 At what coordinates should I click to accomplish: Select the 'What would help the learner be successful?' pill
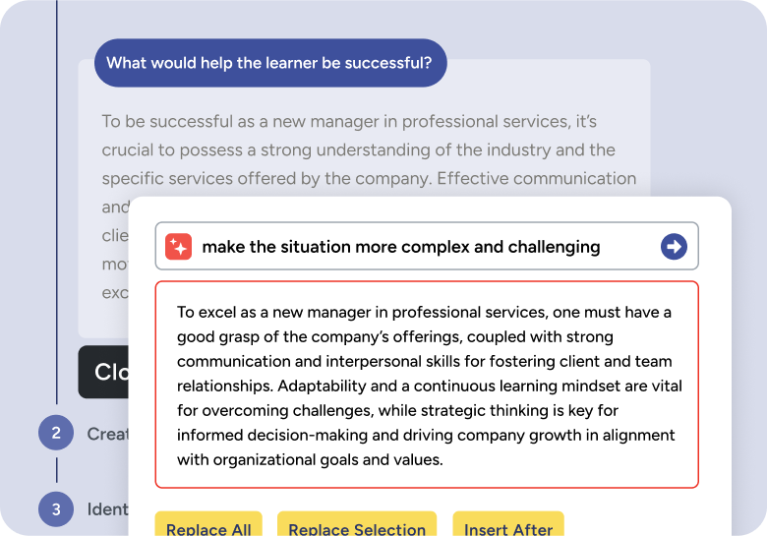[270, 63]
